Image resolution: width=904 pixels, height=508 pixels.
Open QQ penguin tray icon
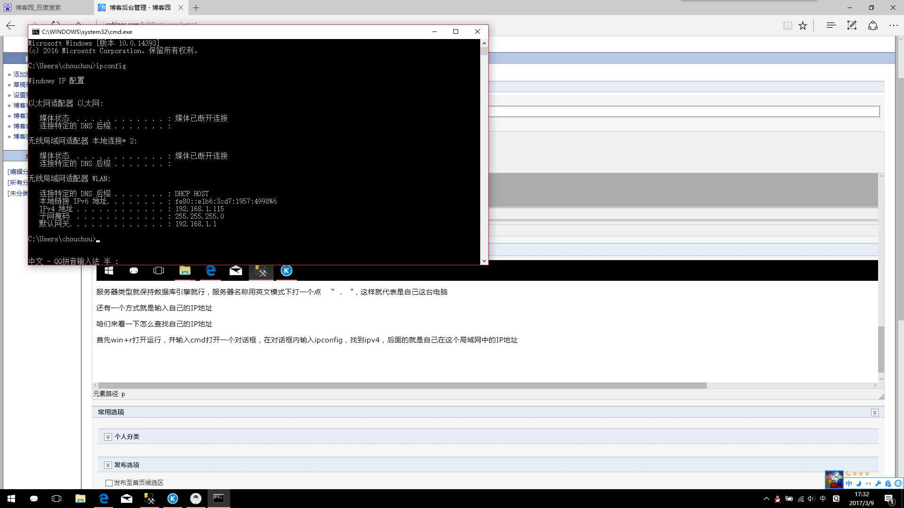[x=777, y=499]
